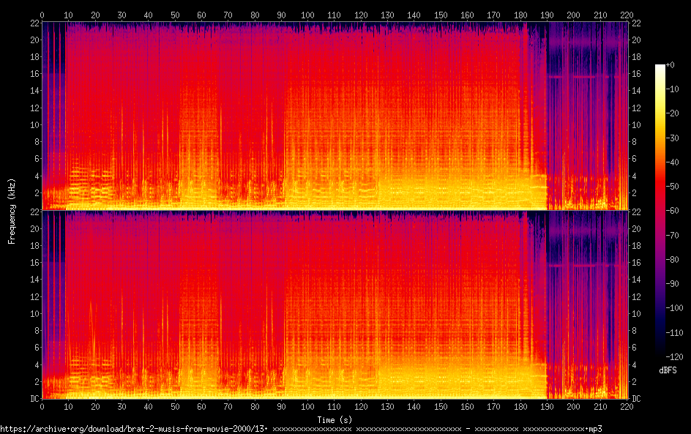Click the "90" tick on the bottom time axis
The image size is (691, 434).
pyautogui.click(x=281, y=407)
